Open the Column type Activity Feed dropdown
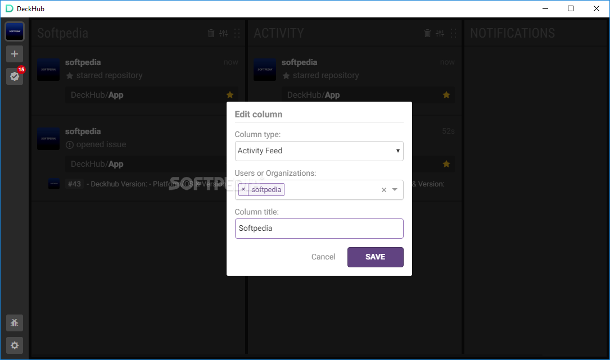The image size is (610, 360). [319, 151]
